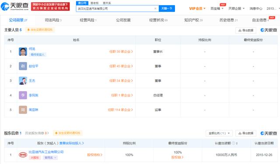
Task: Open 历史股东信息 3 link
Action: point(37,133)
